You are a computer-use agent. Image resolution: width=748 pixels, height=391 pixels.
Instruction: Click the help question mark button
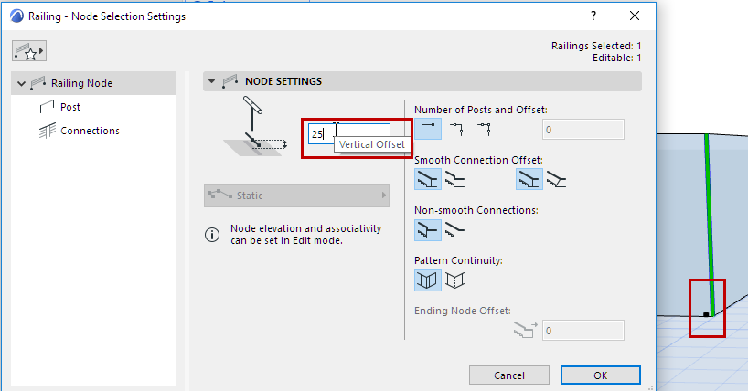pyautogui.click(x=594, y=16)
